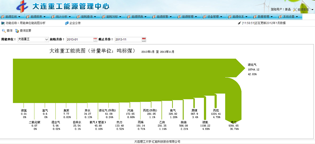Click the 企业公告 link
The width and height of the screenshot is (315, 144).
(75, 23)
